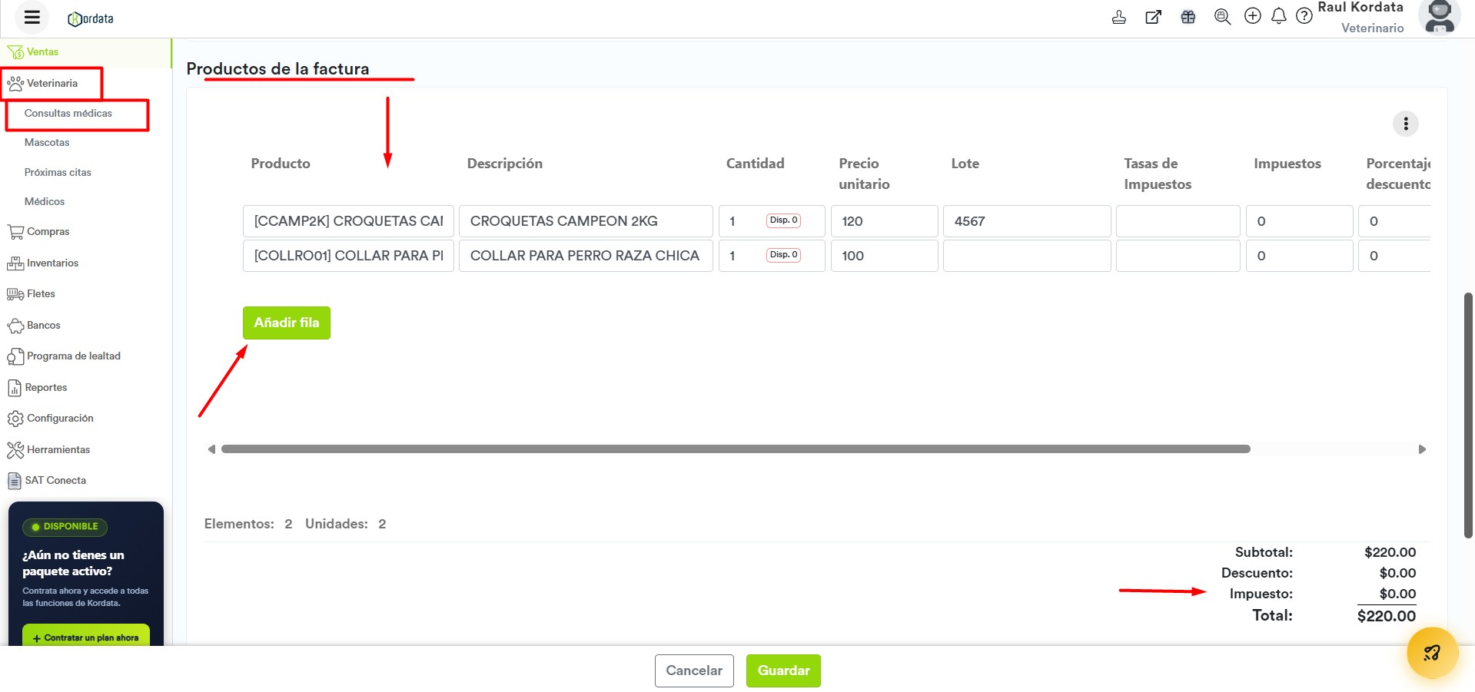
Task: Click the COLLAR PARA PI product field
Action: pyautogui.click(x=348, y=256)
